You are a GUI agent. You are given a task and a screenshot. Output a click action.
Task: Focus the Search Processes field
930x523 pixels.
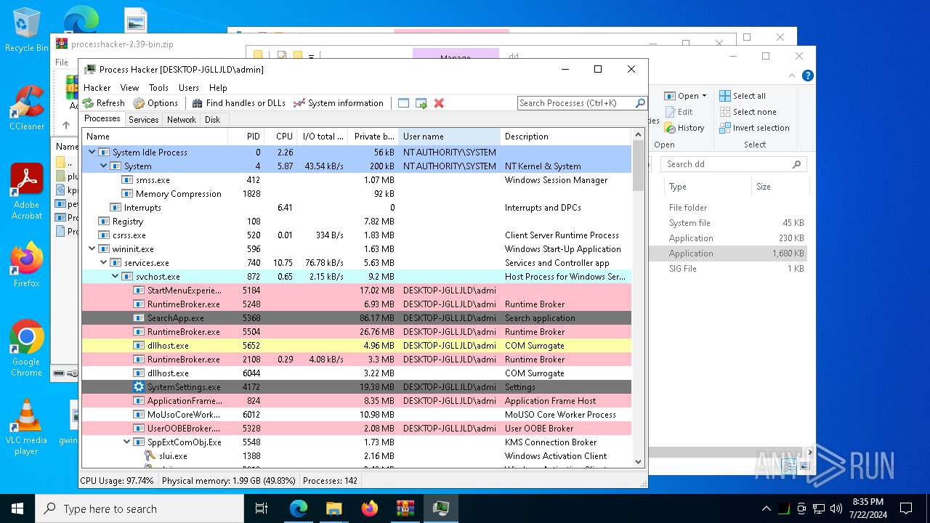(575, 103)
